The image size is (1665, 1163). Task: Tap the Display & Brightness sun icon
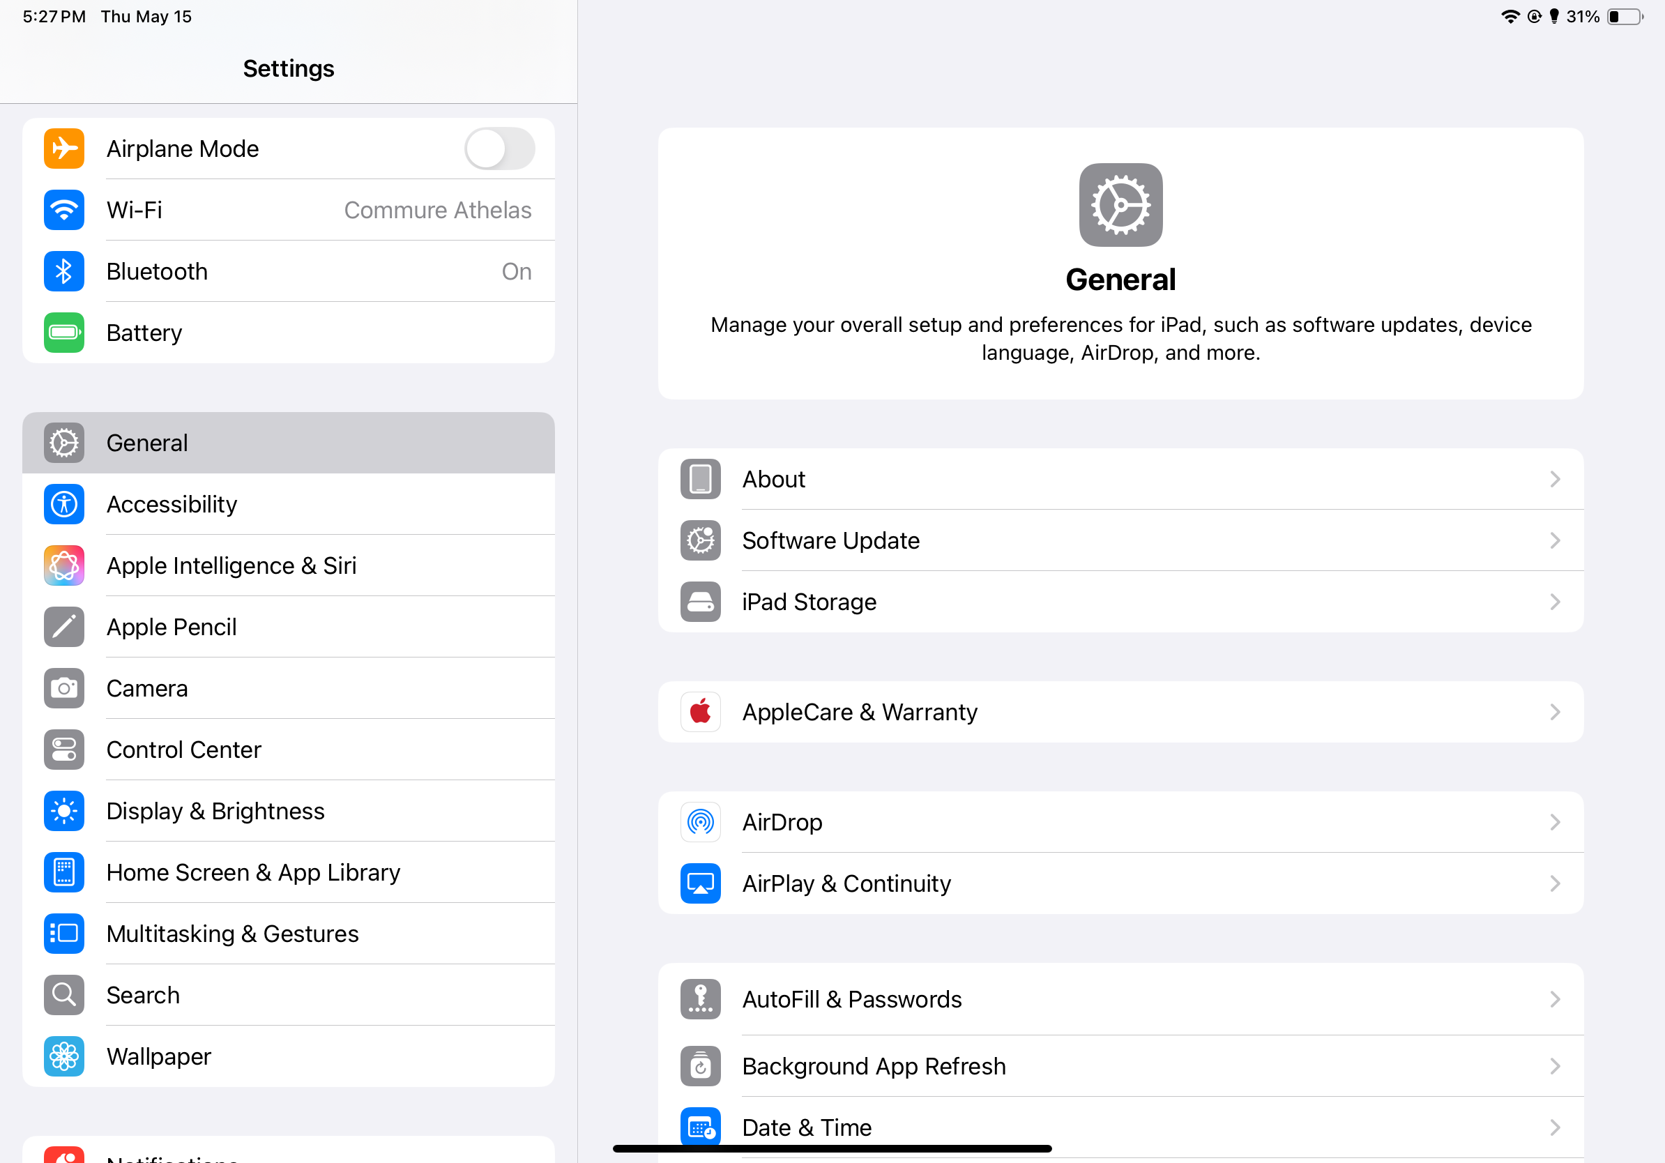pyautogui.click(x=64, y=811)
